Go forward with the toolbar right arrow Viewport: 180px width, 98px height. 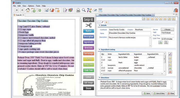22,10
